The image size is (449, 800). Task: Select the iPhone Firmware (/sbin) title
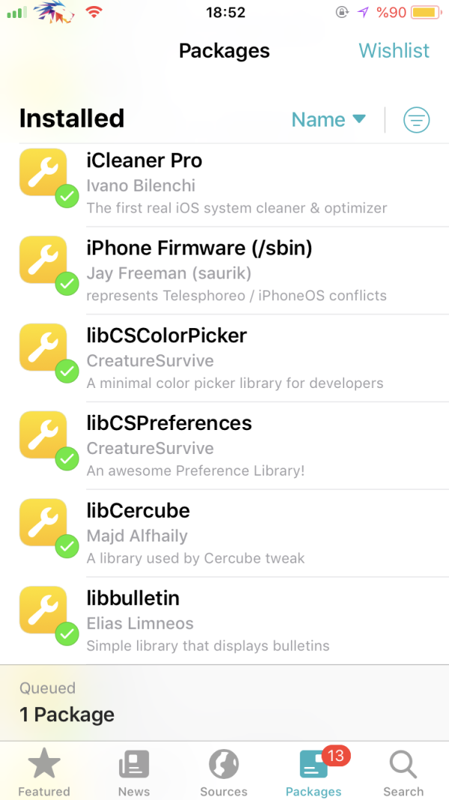tap(199, 248)
